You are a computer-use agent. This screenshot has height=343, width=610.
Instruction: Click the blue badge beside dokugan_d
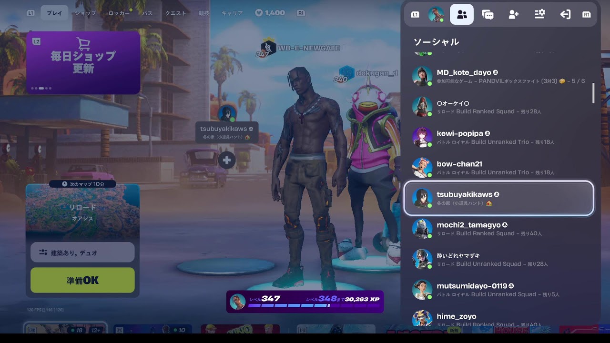346,73
